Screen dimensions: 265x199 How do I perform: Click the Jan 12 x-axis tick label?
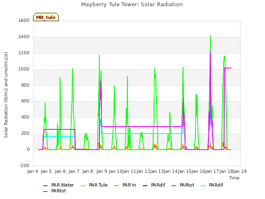click(x=143, y=171)
